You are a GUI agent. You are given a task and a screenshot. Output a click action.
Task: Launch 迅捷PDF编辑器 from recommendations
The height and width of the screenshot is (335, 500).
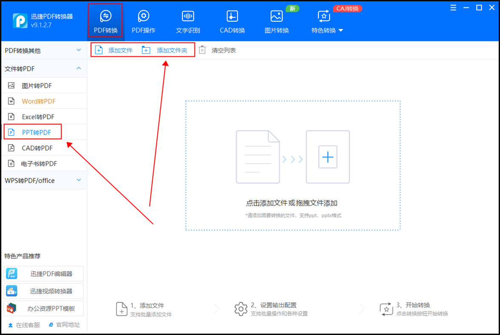point(44,274)
